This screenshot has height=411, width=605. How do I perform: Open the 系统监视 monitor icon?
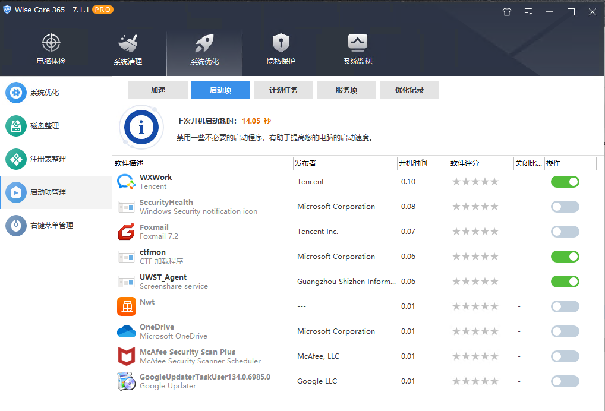point(358,43)
